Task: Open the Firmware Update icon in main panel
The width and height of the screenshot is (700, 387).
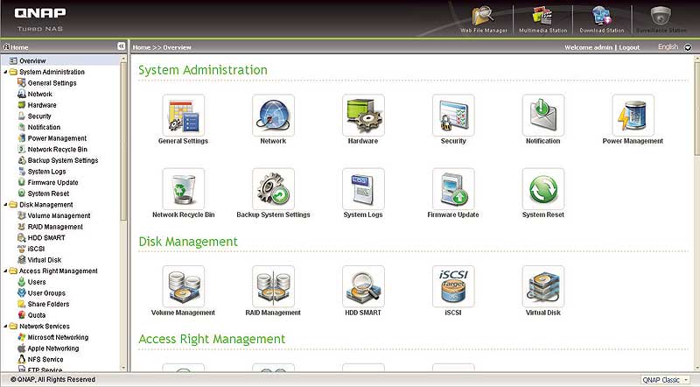Action: 453,189
